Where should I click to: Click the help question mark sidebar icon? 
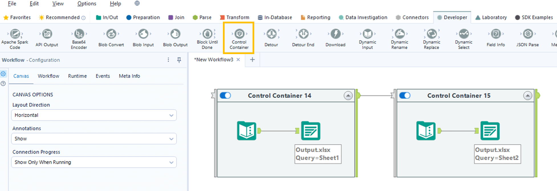[3, 84]
